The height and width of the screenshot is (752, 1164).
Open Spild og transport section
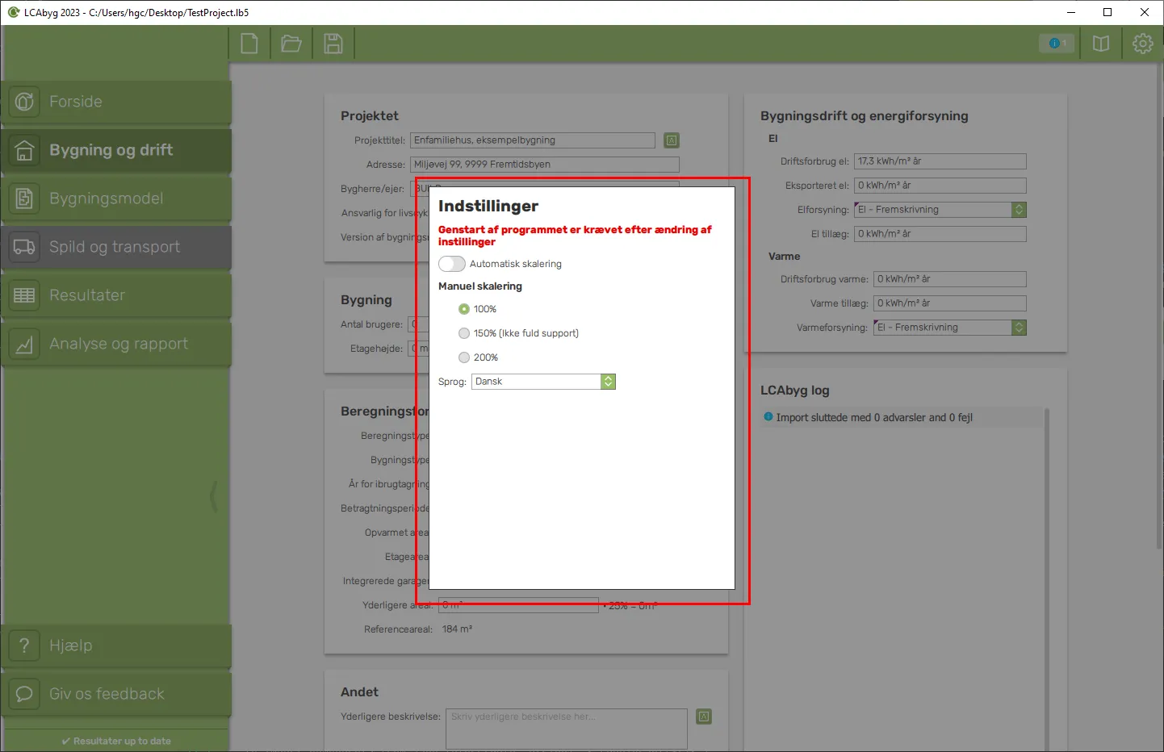(116, 247)
